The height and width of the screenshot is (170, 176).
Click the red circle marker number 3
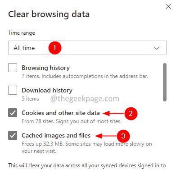coord(123,136)
